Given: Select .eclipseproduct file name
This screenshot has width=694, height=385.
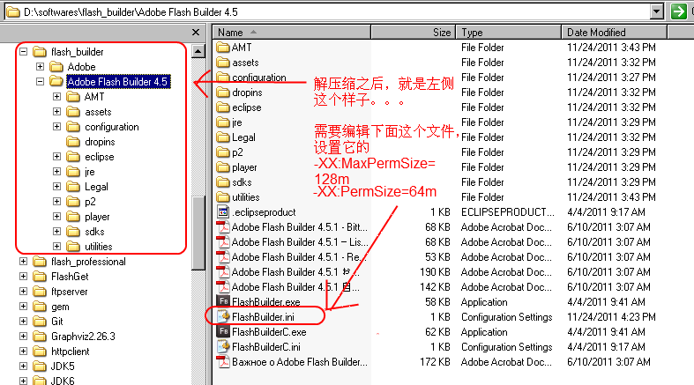Looking at the screenshot, I should coord(264,212).
